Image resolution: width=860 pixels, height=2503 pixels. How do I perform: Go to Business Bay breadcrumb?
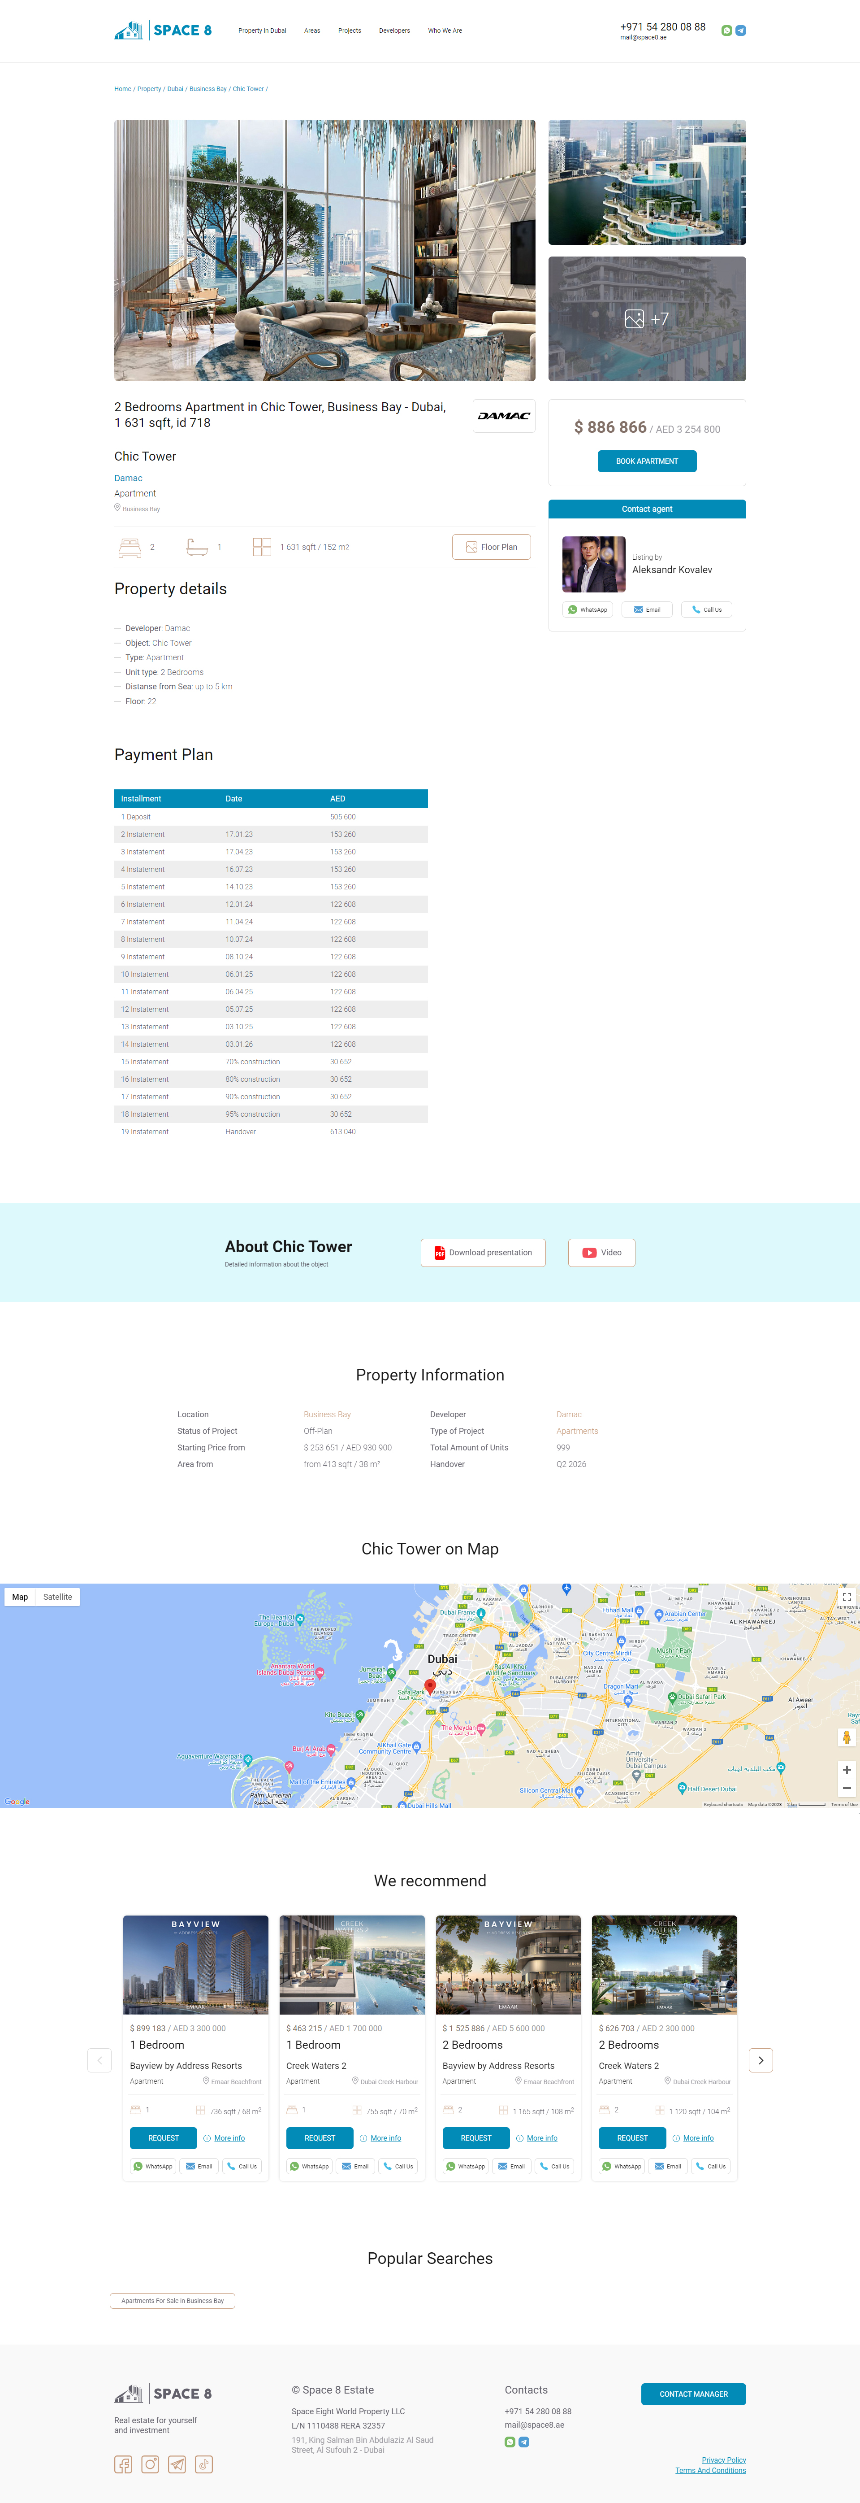(x=208, y=89)
